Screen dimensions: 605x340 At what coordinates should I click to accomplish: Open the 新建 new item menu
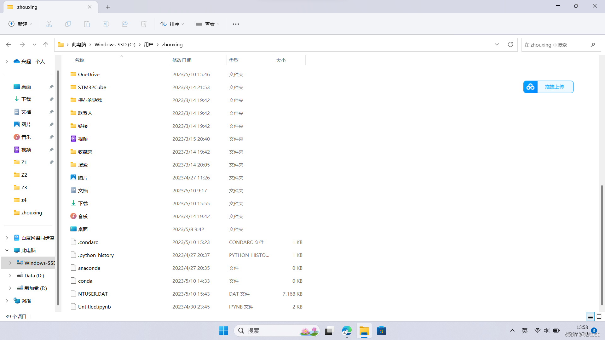pyautogui.click(x=20, y=24)
